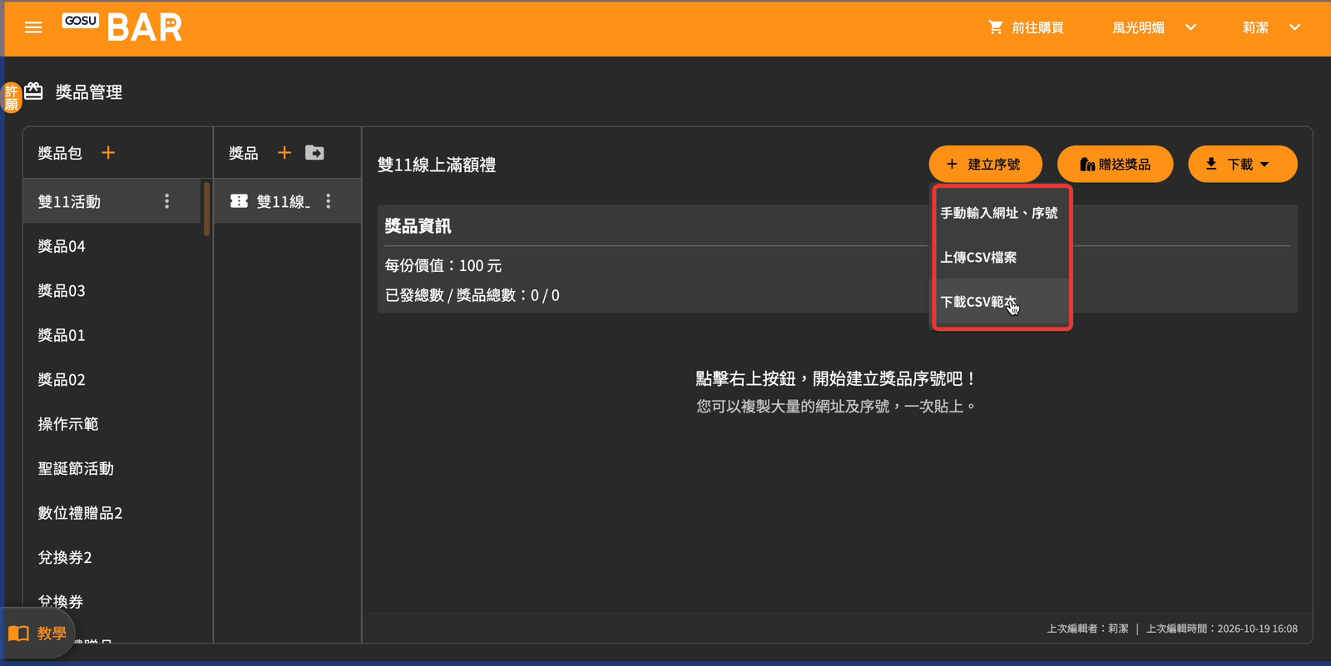Select 上傳CSV檔案 menu option
This screenshot has height=666, width=1331.
coord(1002,257)
